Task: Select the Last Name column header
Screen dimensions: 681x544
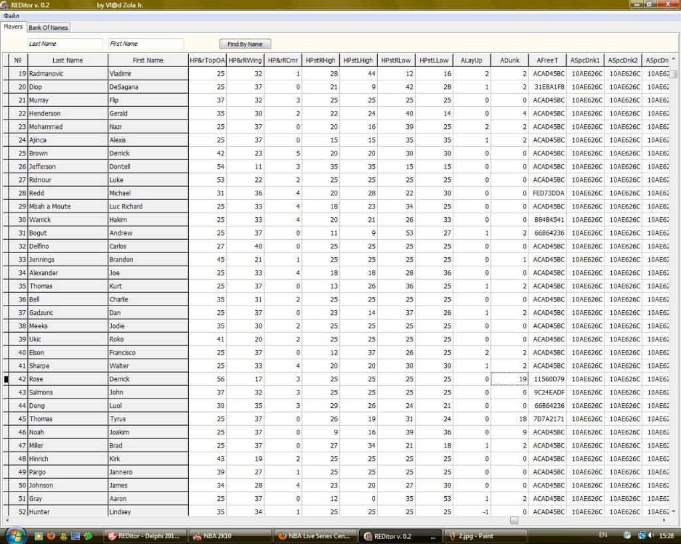Action: pyautogui.click(x=67, y=60)
